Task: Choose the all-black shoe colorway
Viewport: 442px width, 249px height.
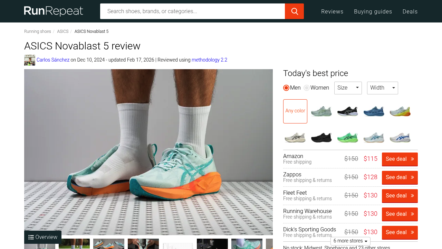Action: click(321, 138)
